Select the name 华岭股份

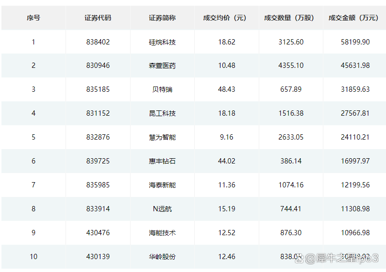(x=162, y=257)
